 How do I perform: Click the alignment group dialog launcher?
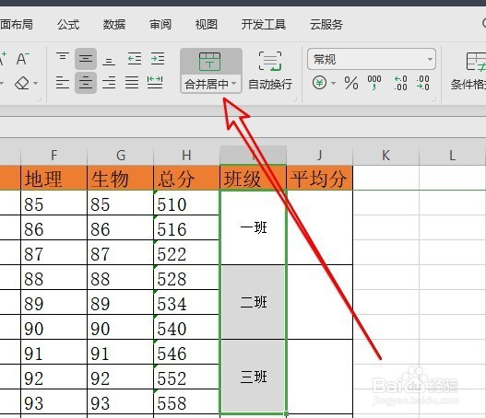click(x=294, y=99)
